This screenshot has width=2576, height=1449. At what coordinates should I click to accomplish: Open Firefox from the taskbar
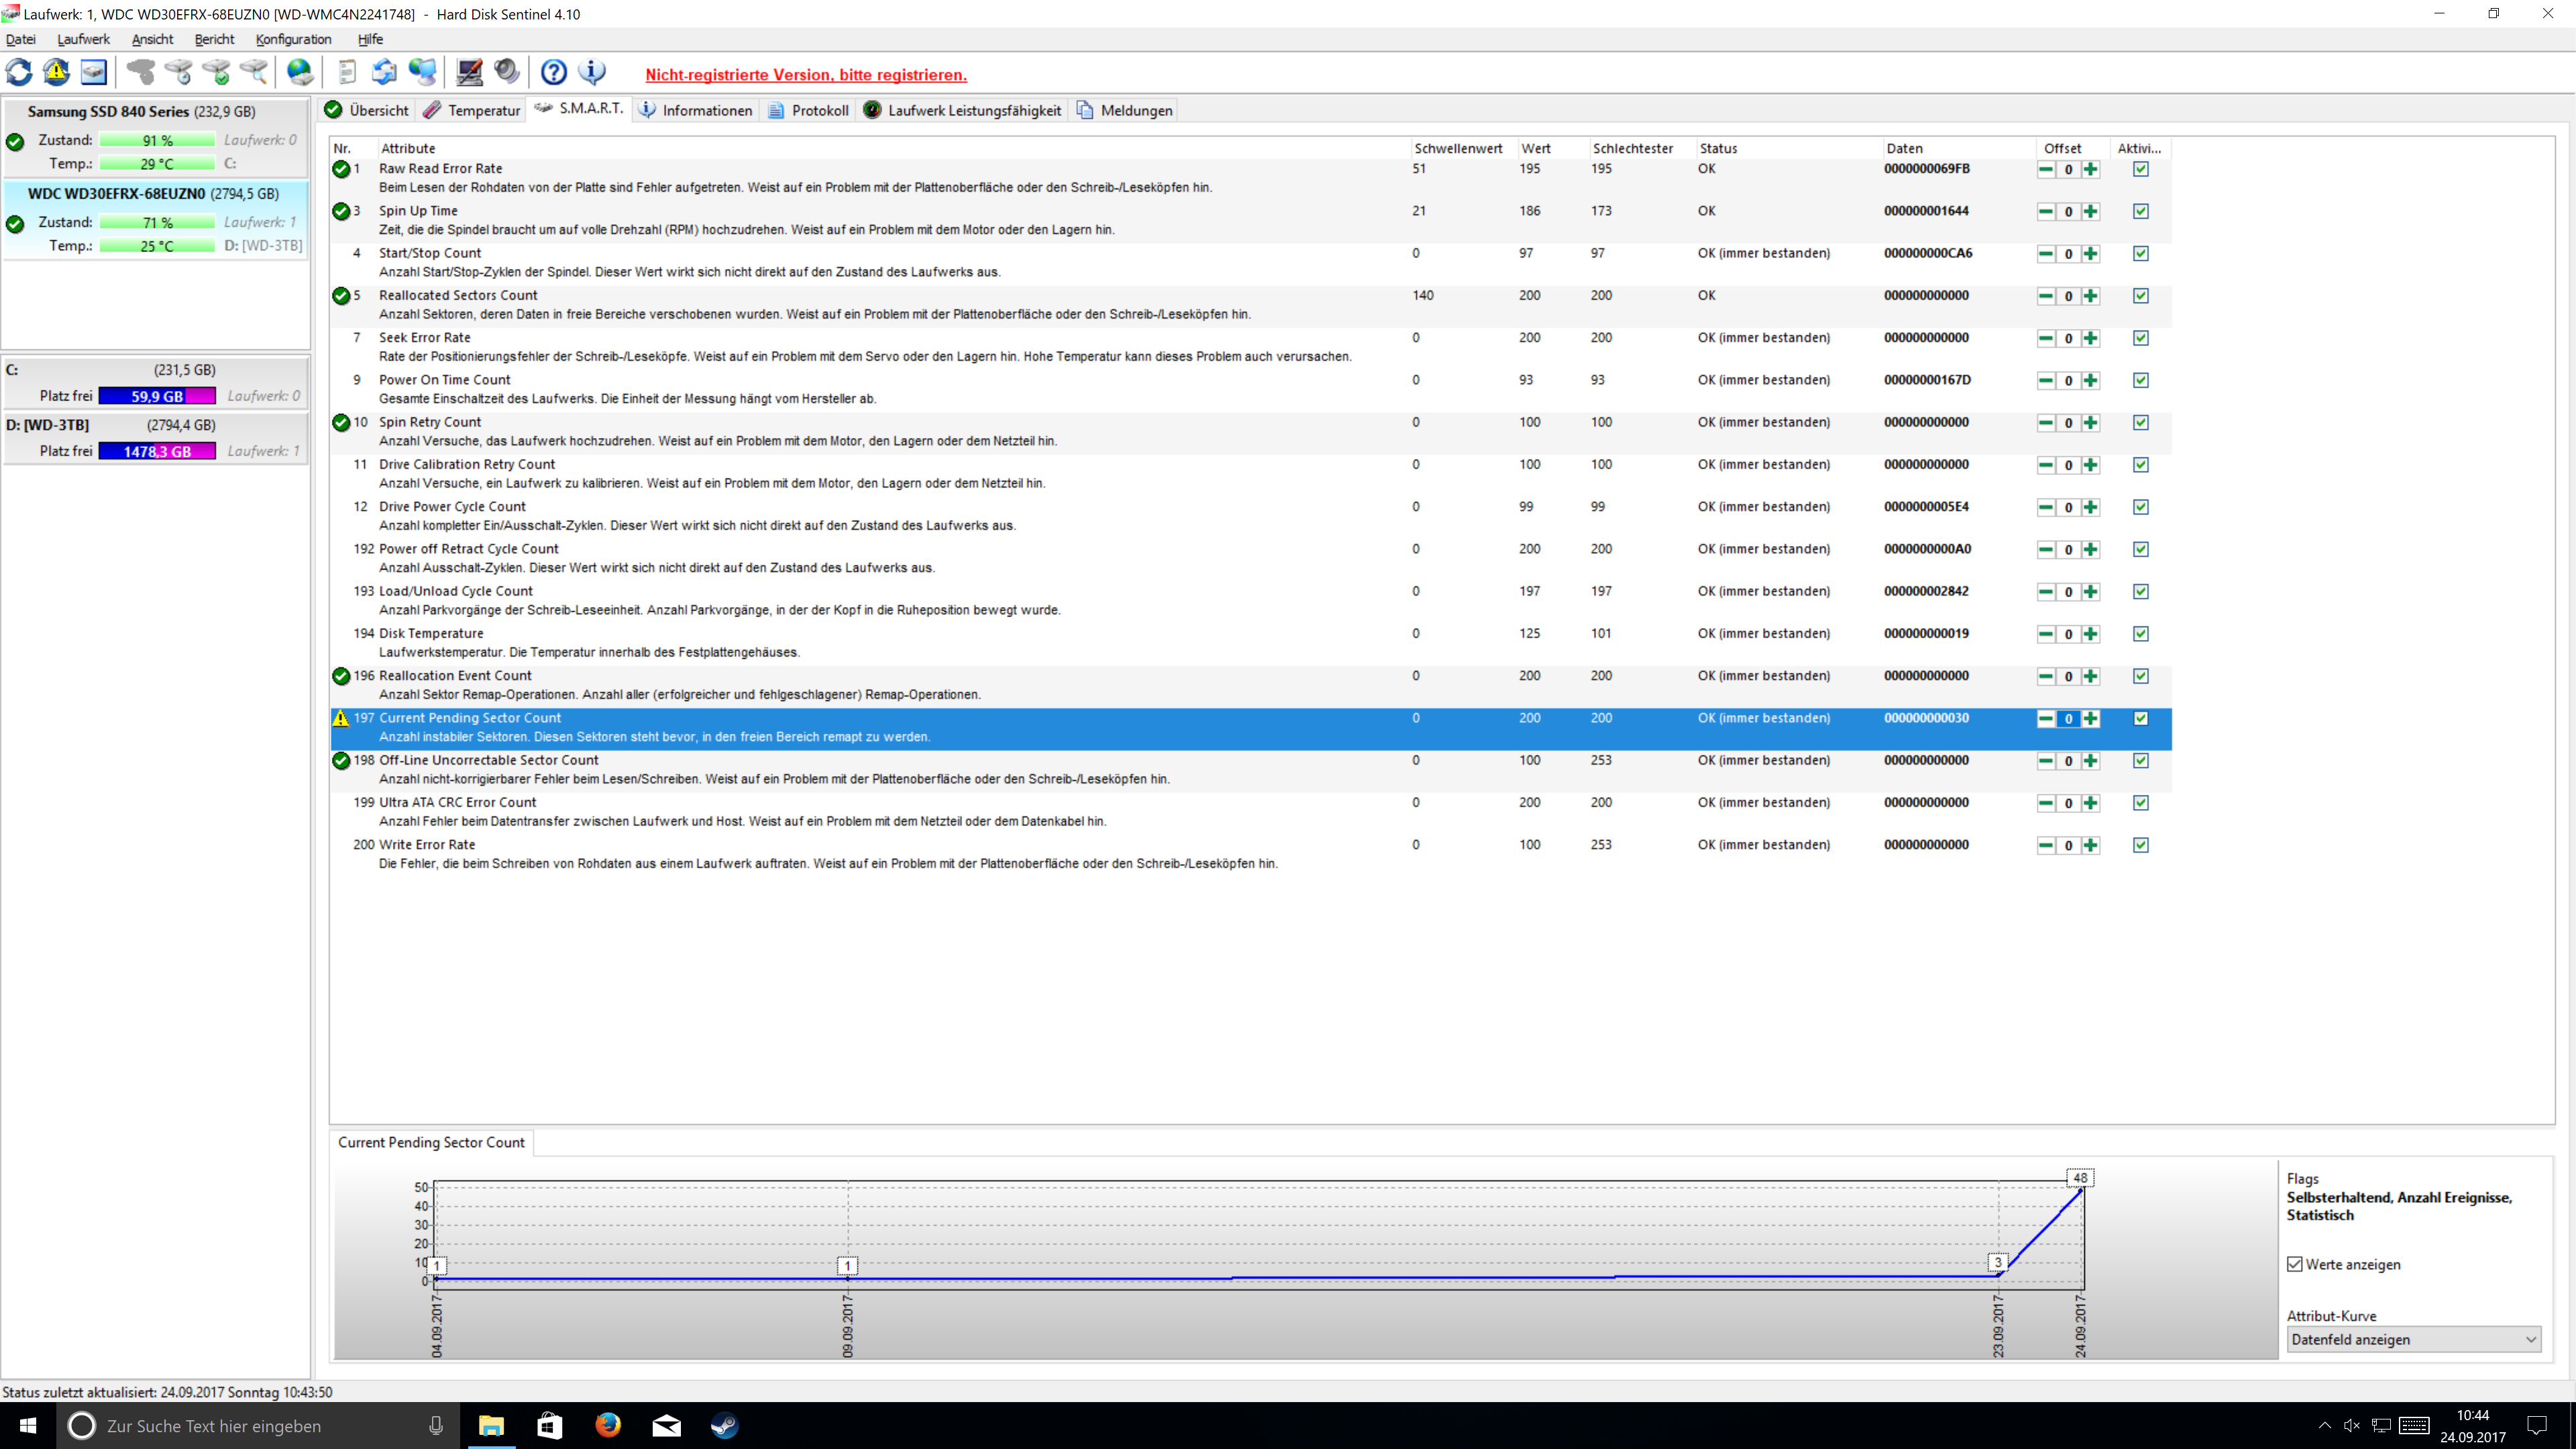(x=608, y=1425)
